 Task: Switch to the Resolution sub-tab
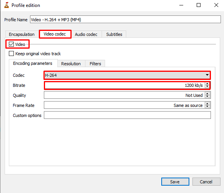pyautogui.click(x=71, y=64)
